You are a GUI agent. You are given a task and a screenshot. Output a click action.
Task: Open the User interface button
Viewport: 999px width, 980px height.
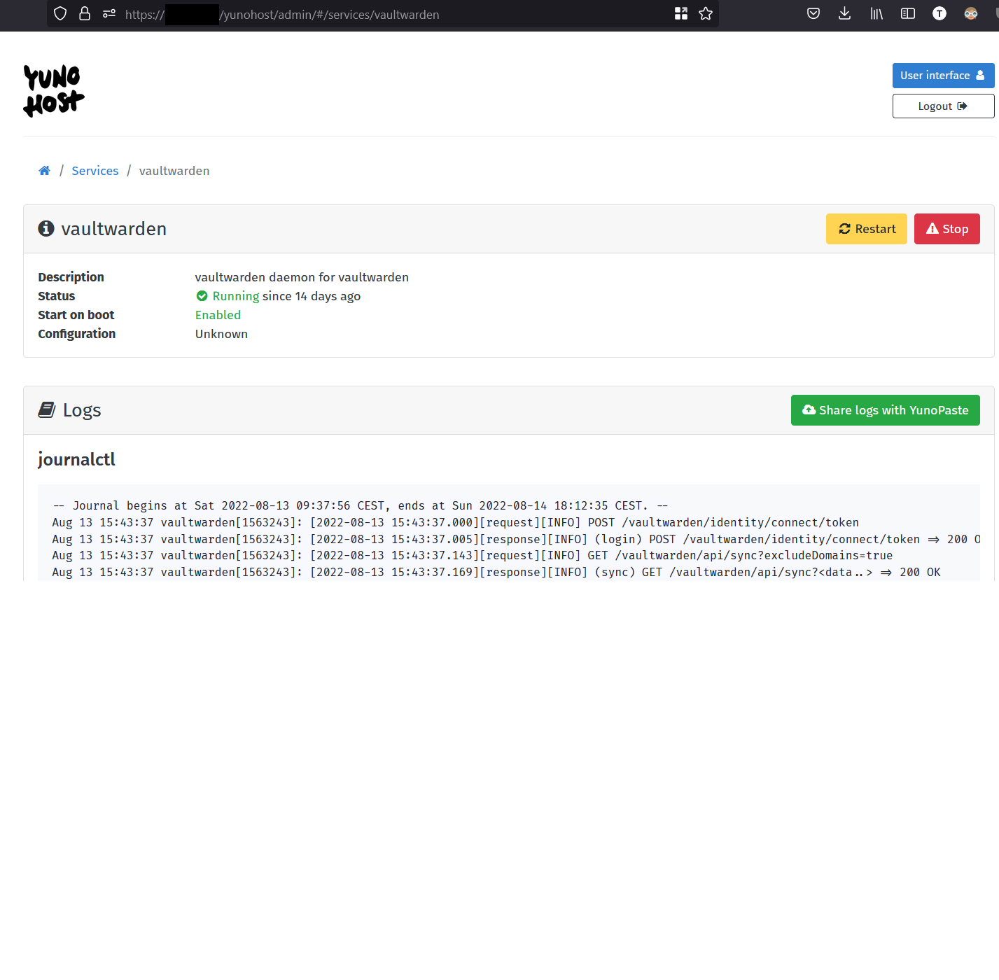pos(943,76)
